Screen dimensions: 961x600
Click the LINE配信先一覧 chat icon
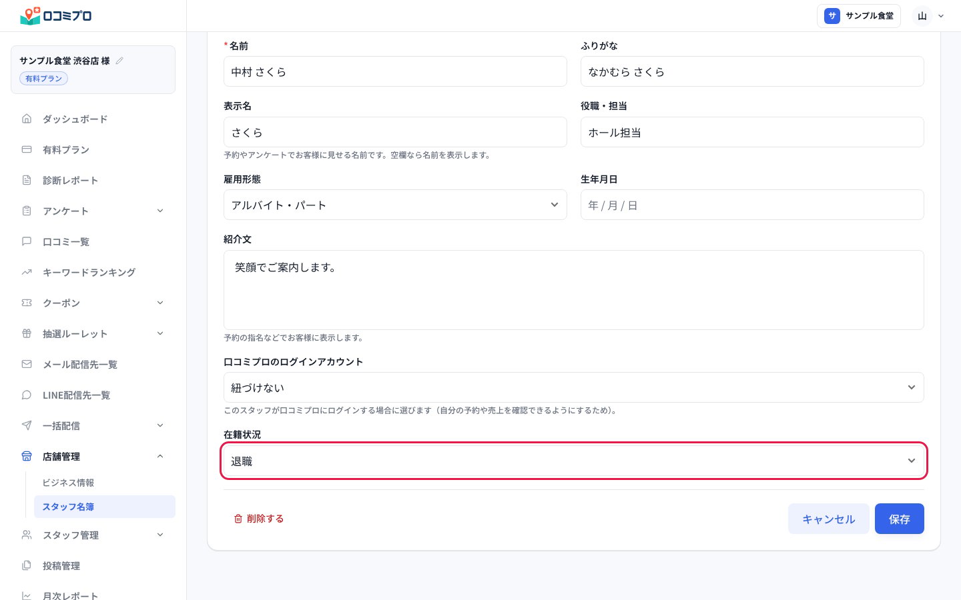[27, 395]
